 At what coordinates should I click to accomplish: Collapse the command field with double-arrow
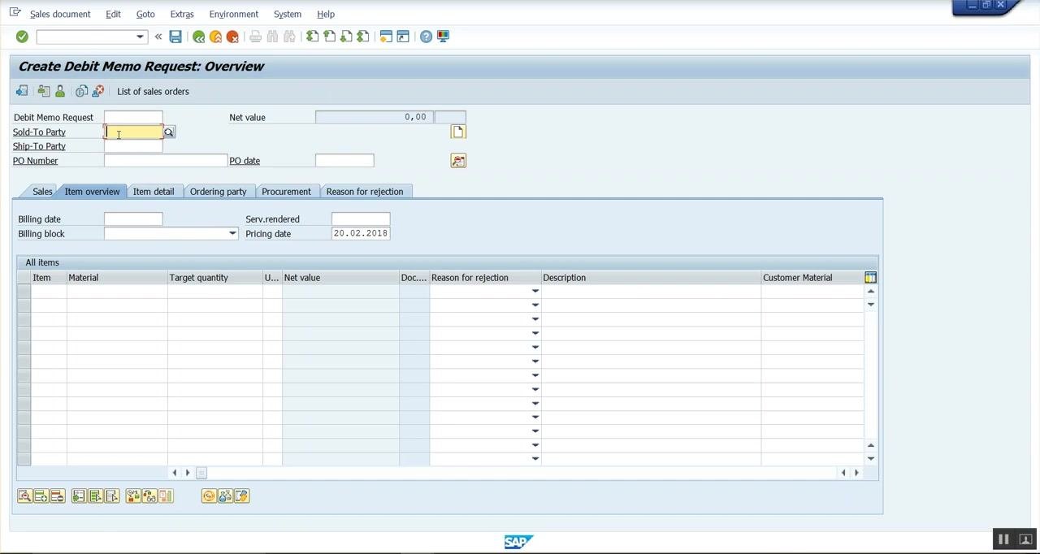(x=158, y=37)
